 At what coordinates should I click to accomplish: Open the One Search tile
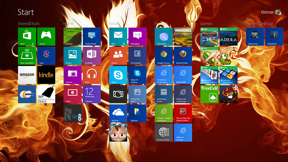pyautogui.click(x=164, y=37)
